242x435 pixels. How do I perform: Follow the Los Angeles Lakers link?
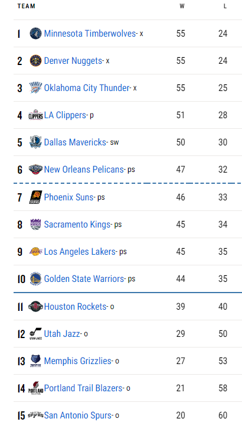pyautogui.click(x=80, y=252)
